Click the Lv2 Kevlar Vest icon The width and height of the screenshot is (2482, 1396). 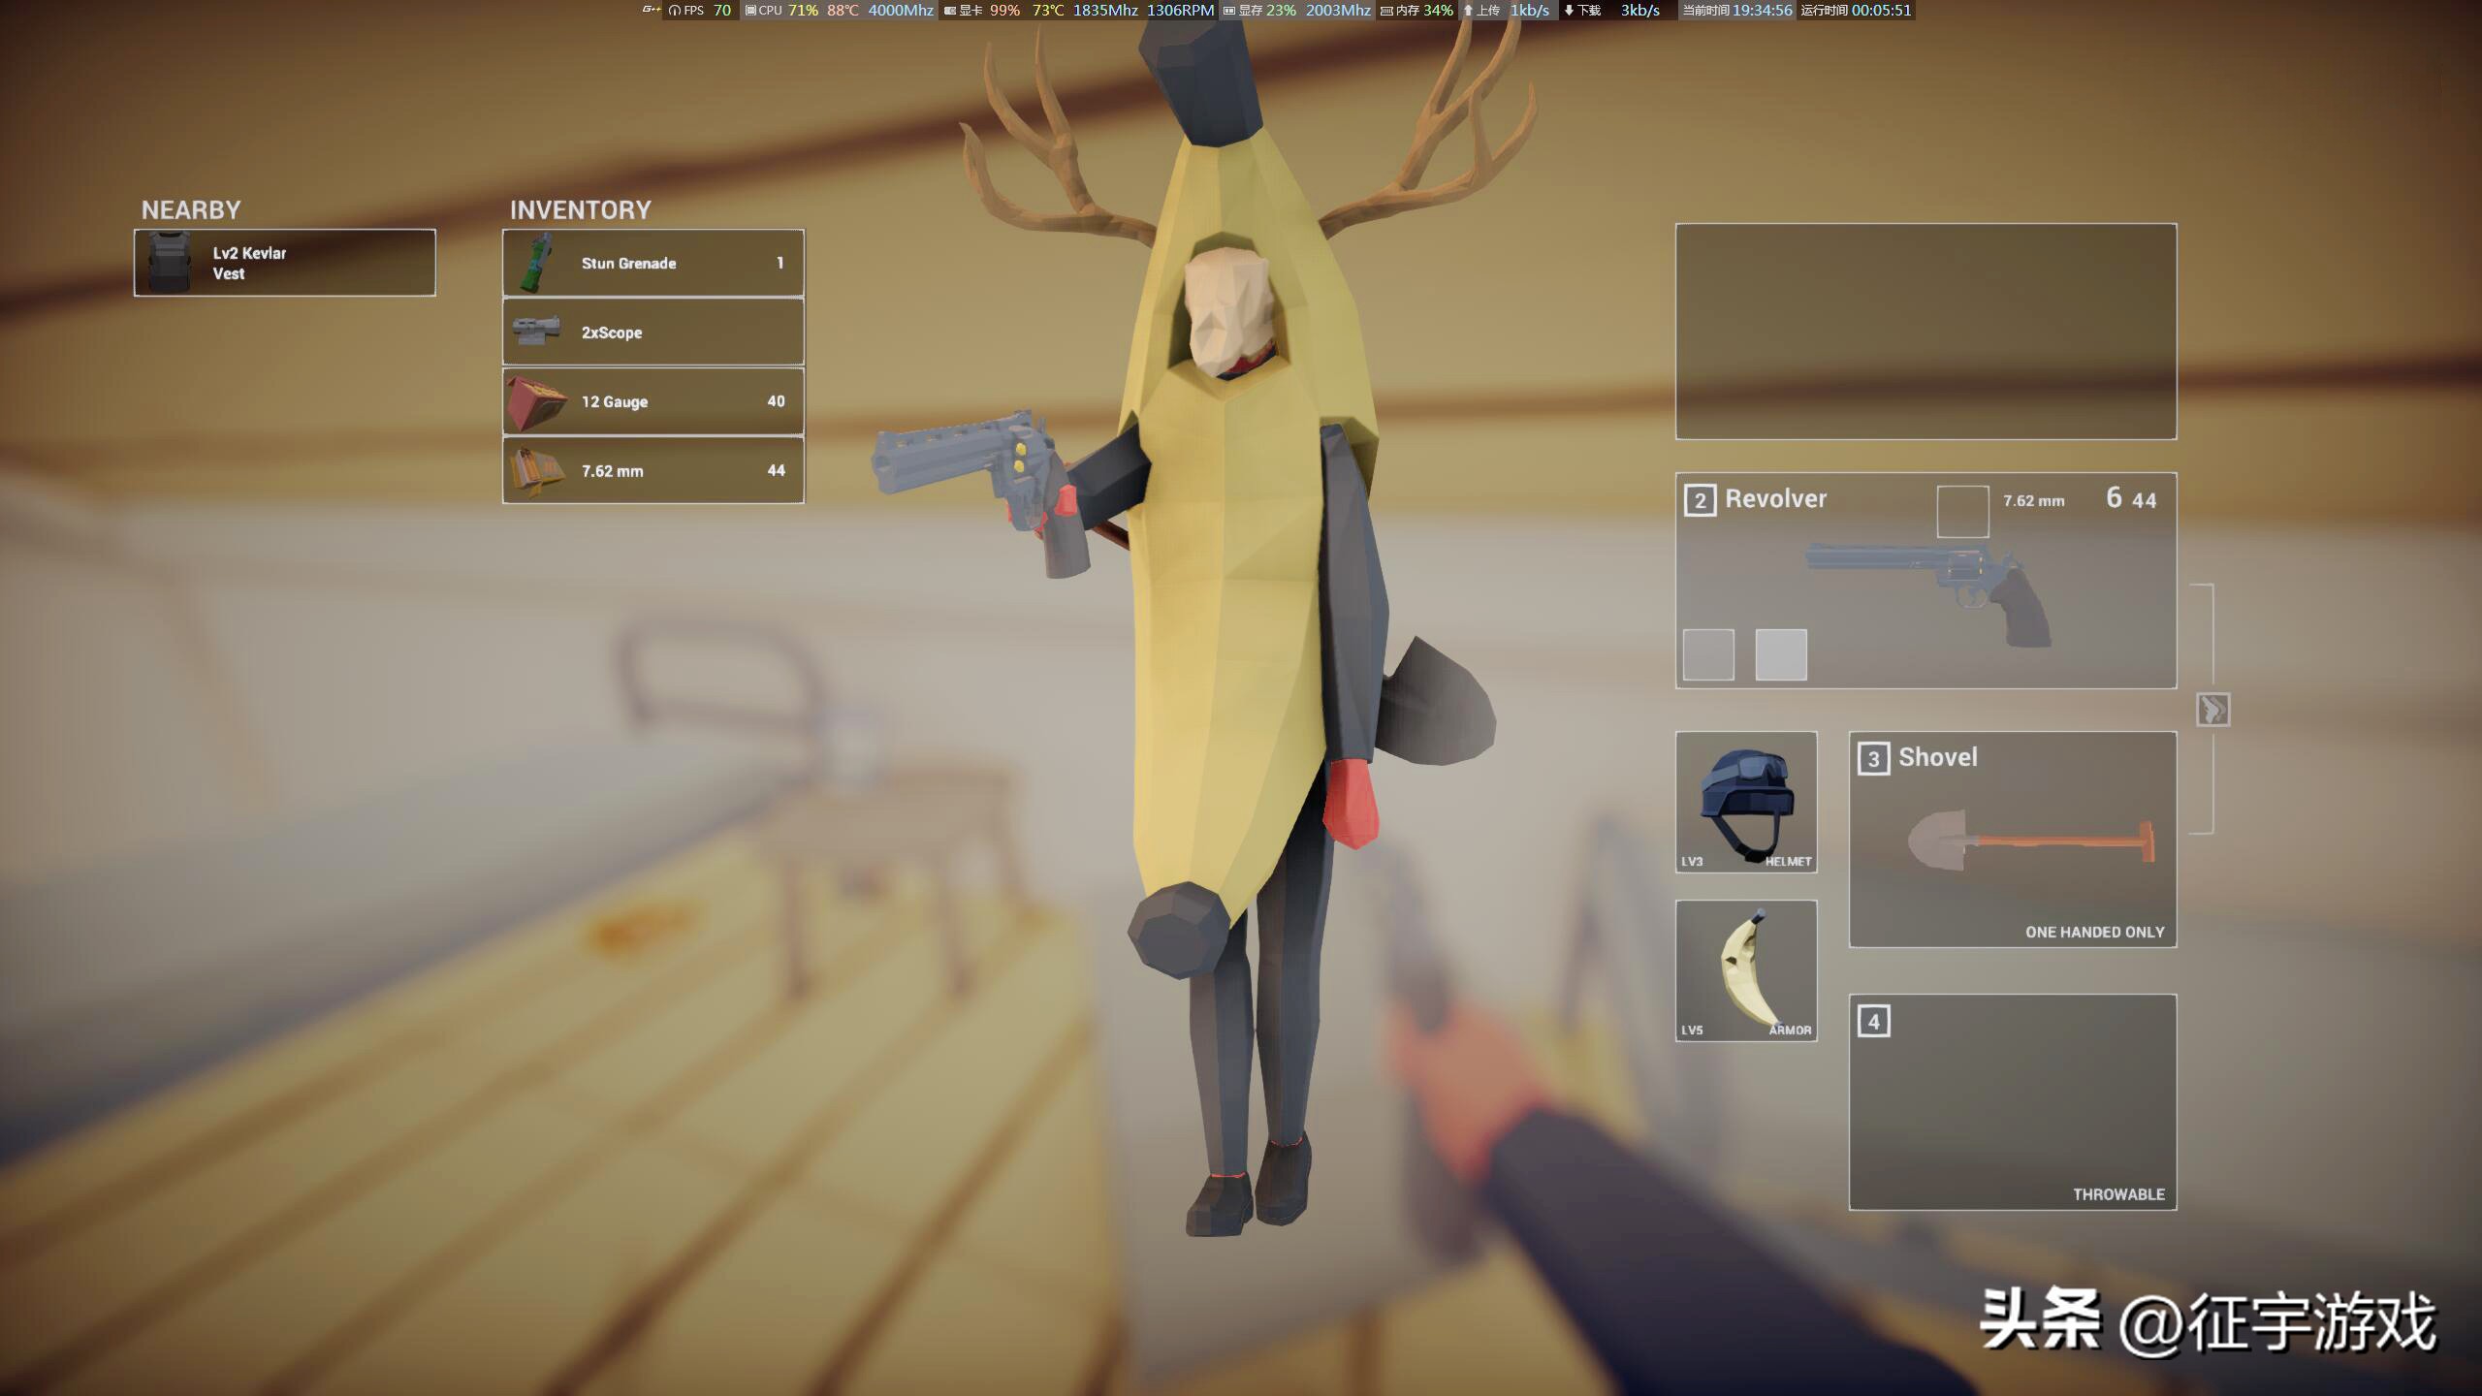[x=170, y=263]
